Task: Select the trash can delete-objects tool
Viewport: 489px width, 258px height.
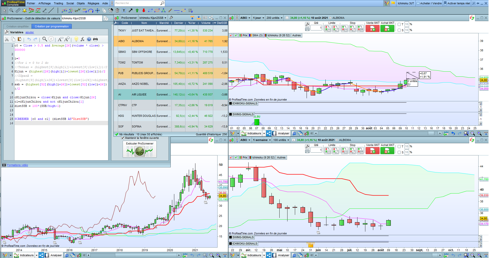Action: click(117, 10)
